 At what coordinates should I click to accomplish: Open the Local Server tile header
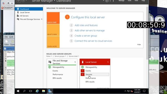click(95, 62)
